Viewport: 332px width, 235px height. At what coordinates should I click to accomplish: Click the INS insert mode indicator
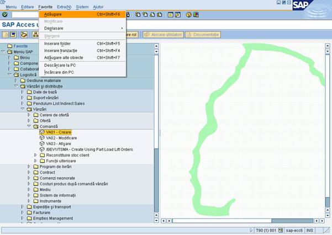(x=309, y=230)
